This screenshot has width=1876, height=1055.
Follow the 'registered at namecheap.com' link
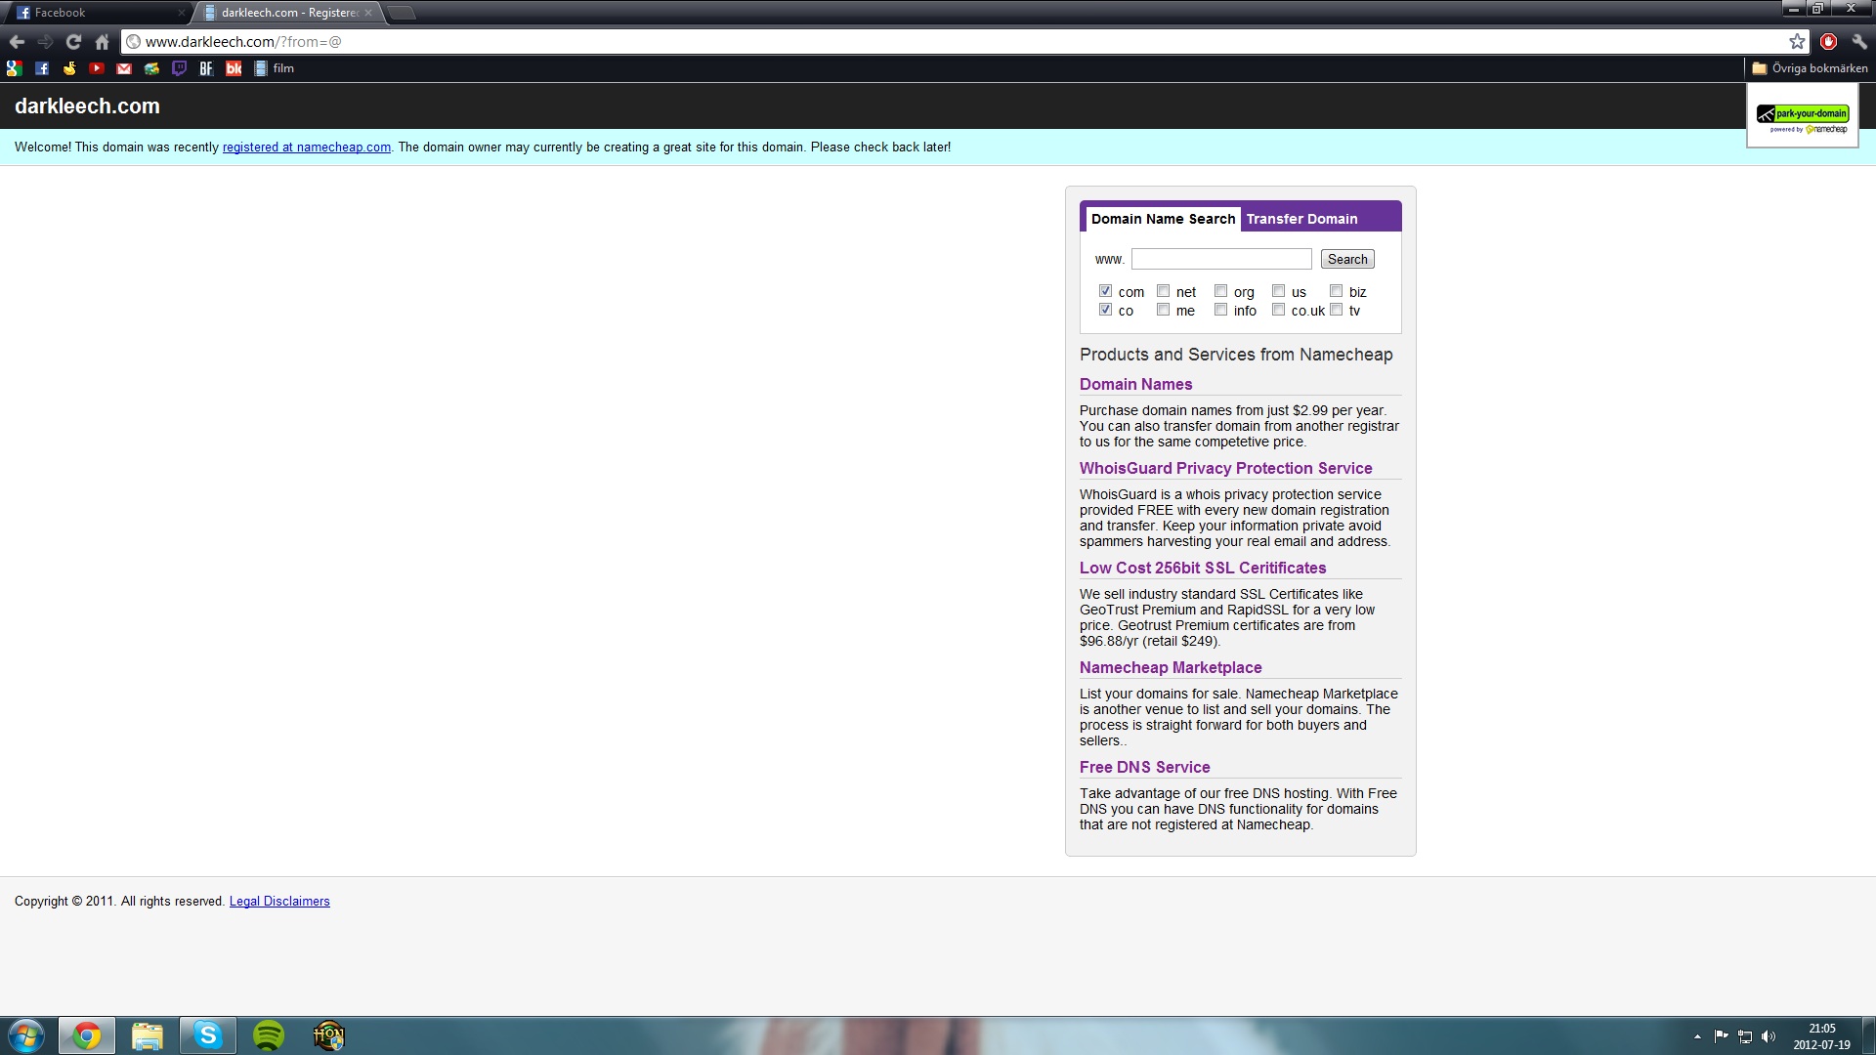tap(307, 148)
